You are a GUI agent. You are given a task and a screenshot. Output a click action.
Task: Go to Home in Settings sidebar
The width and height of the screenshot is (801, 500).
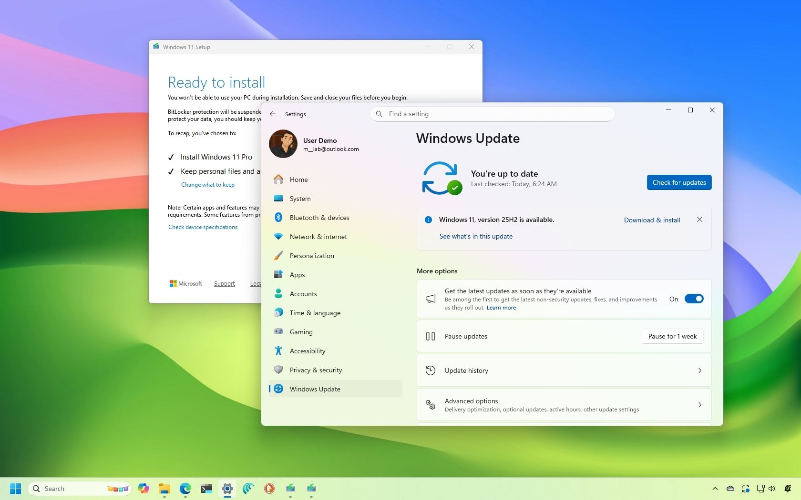pos(298,180)
